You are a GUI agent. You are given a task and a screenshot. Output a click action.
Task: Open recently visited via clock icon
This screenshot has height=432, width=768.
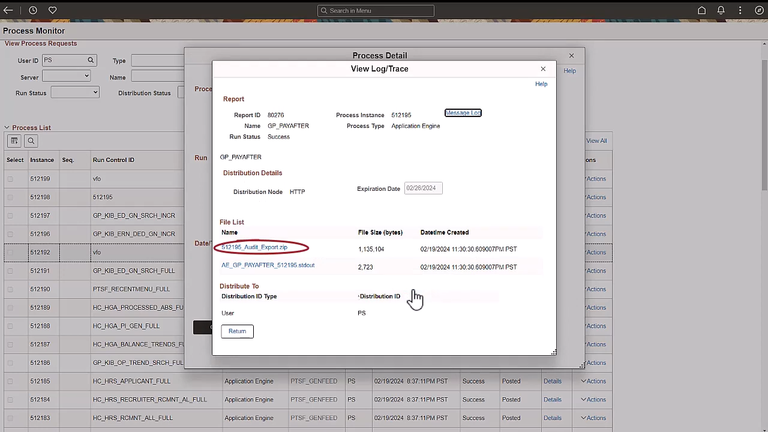click(x=33, y=10)
